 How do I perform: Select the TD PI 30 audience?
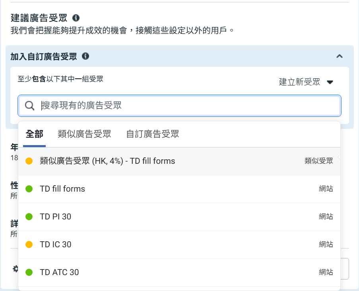pyautogui.click(x=56, y=217)
